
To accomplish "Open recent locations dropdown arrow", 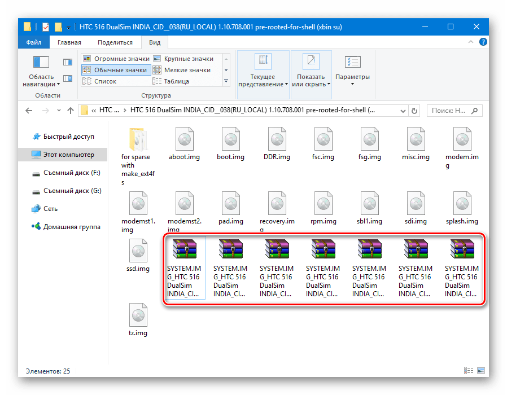I will [x=59, y=111].
